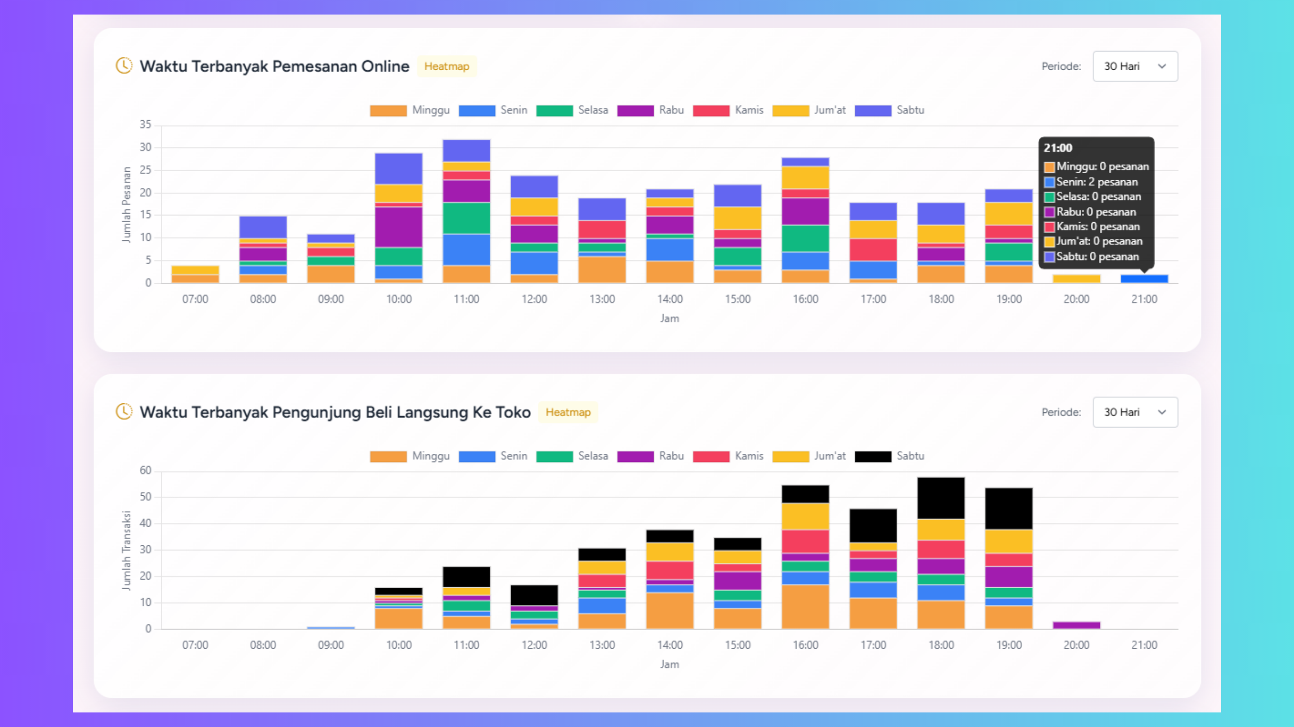Click the chevron in the 30 Hari selector

point(1162,66)
